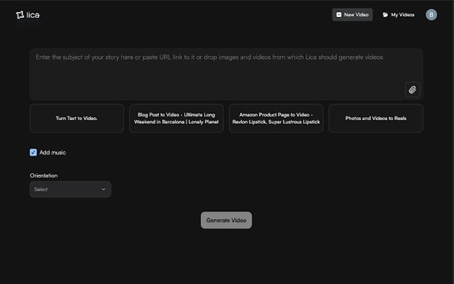
Task: Open the paperclip attachment icon
Action: [412, 89]
